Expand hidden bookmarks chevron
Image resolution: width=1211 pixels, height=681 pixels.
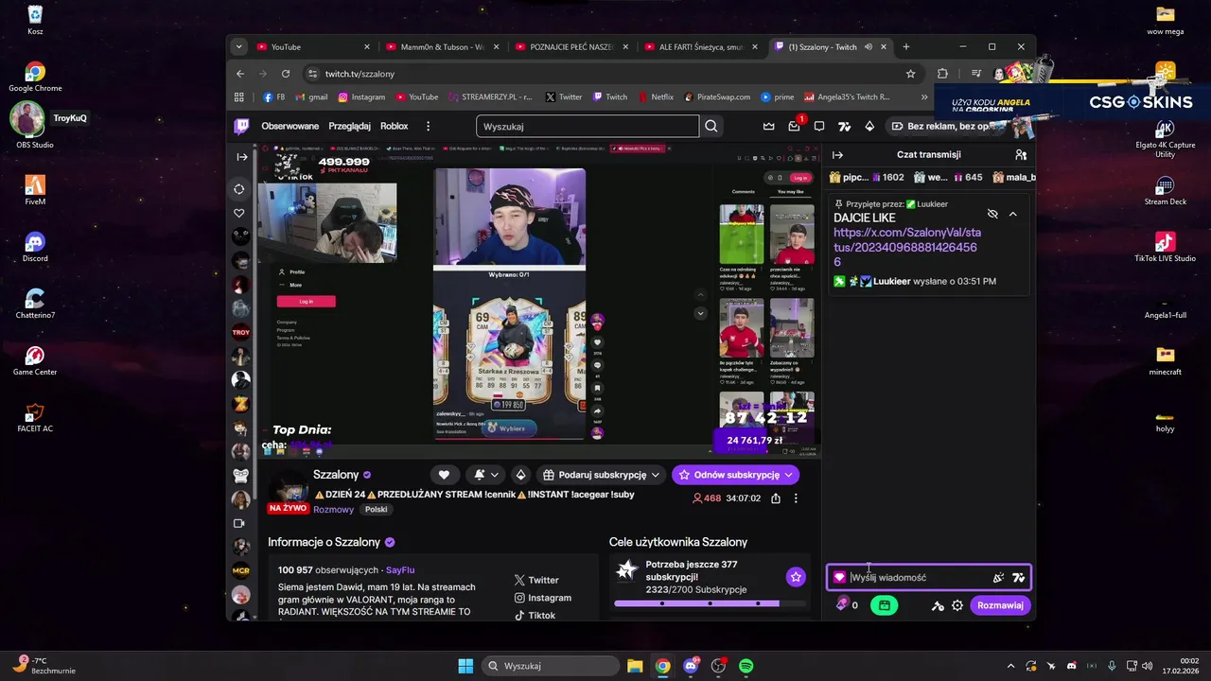coord(924,96)
